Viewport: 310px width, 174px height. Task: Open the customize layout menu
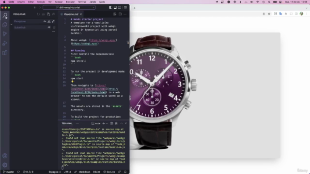click(125, 8)
